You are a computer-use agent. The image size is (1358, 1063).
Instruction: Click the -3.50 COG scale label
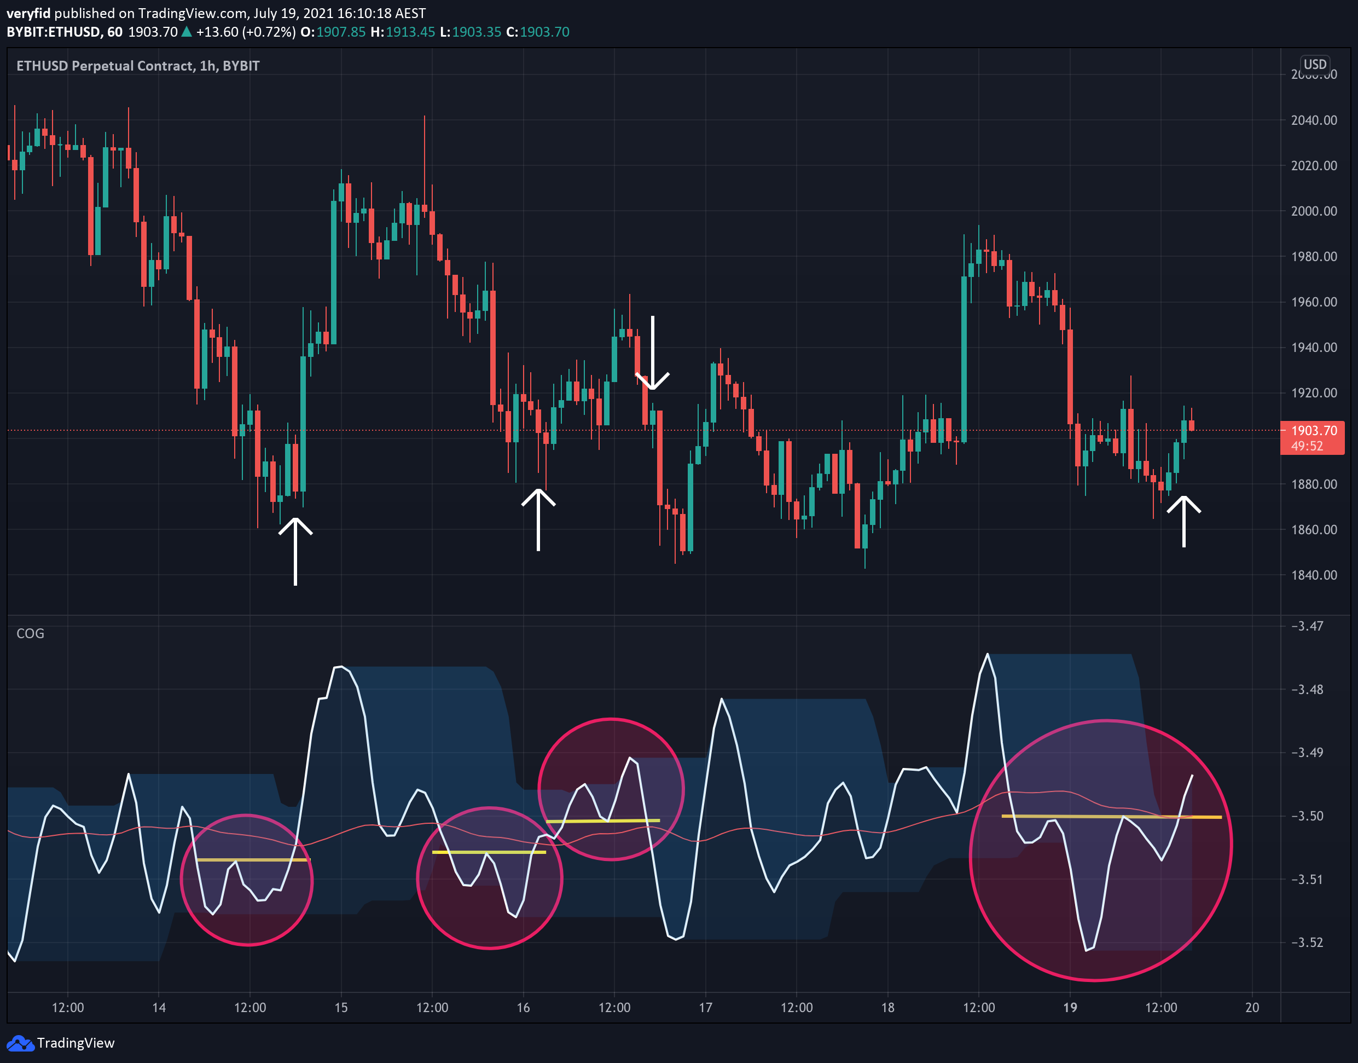click(x=1307, y=816)
